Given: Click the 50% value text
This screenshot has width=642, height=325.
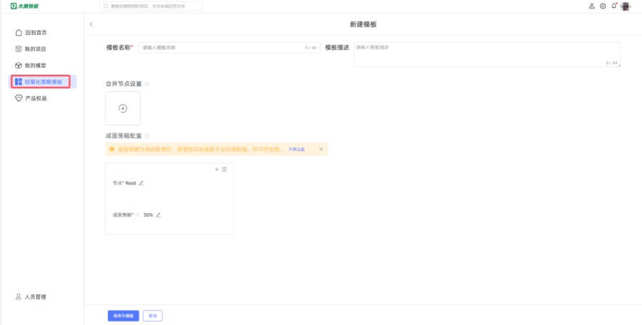Looking at the screenshot, I should pos(148,215).
